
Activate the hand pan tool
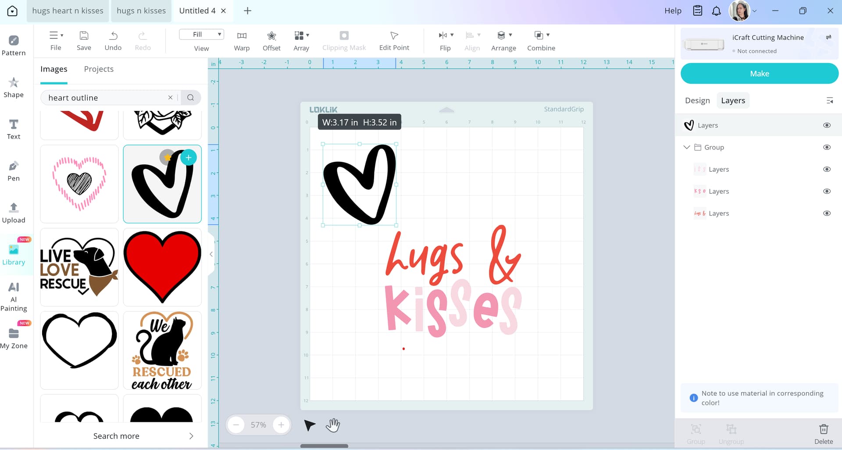[x=333, y=425]
